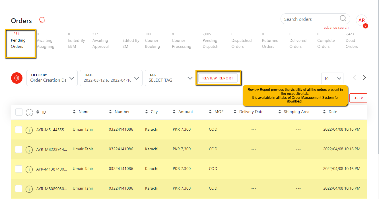This screenshot has width=379, height=199.
Task: Switch to Awaiting Approval tab
Action: click(100, 43)
